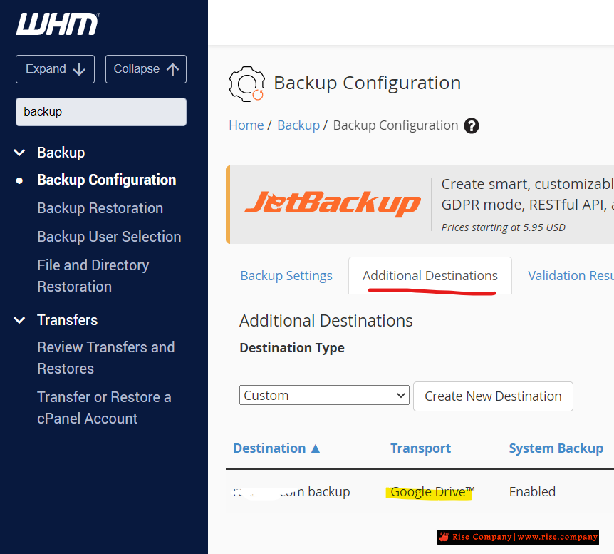Screen dimensions: 614x554
Task: Click the Enabled system backup cell
Action: pos(532,492)
